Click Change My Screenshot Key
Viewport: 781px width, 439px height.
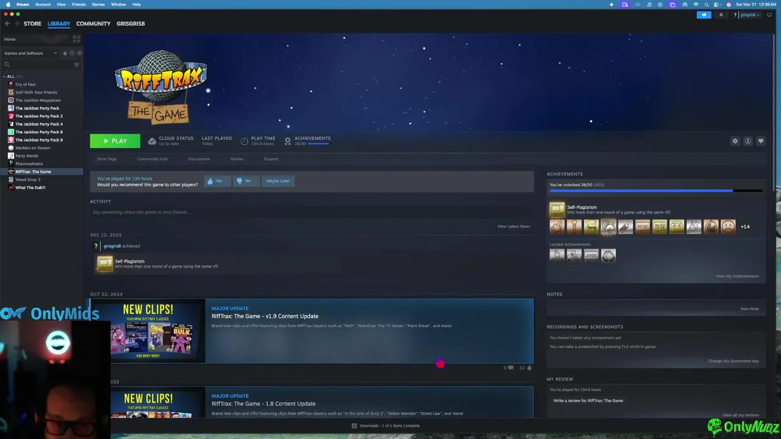[733, 361]
